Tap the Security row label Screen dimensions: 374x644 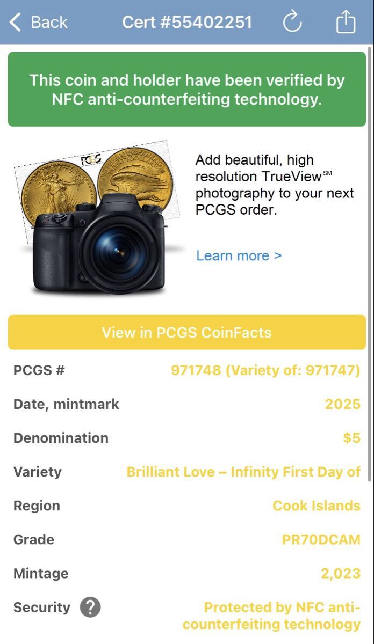pyautogui.click(x=42, y=608)
